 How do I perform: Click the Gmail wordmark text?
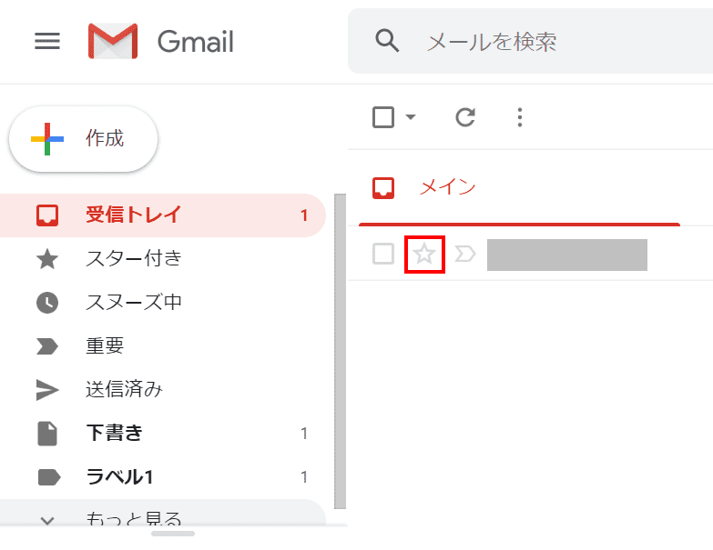coord(196,42)
